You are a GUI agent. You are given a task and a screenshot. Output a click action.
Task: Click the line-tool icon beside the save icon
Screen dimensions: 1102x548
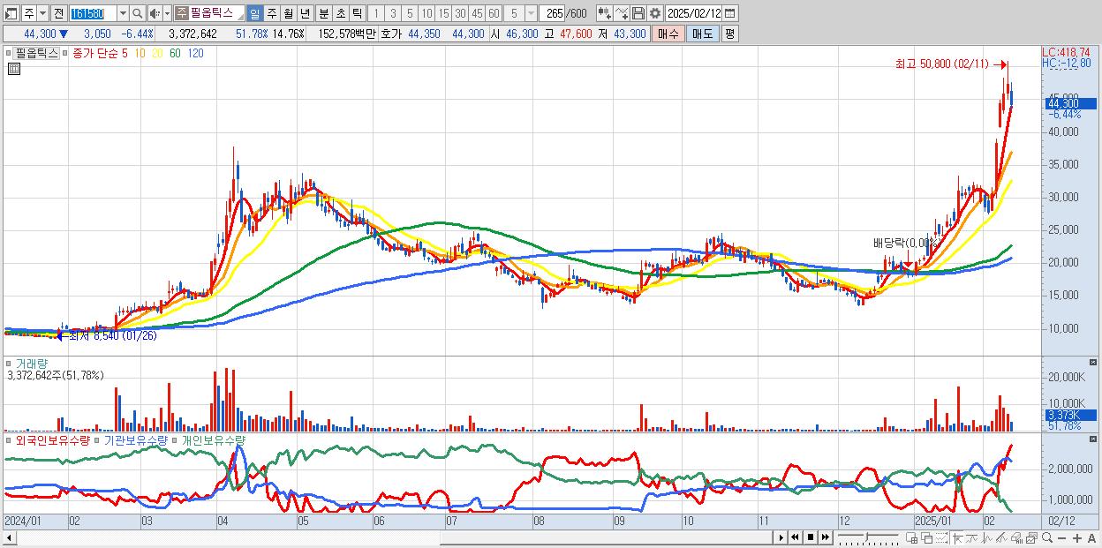622,13
